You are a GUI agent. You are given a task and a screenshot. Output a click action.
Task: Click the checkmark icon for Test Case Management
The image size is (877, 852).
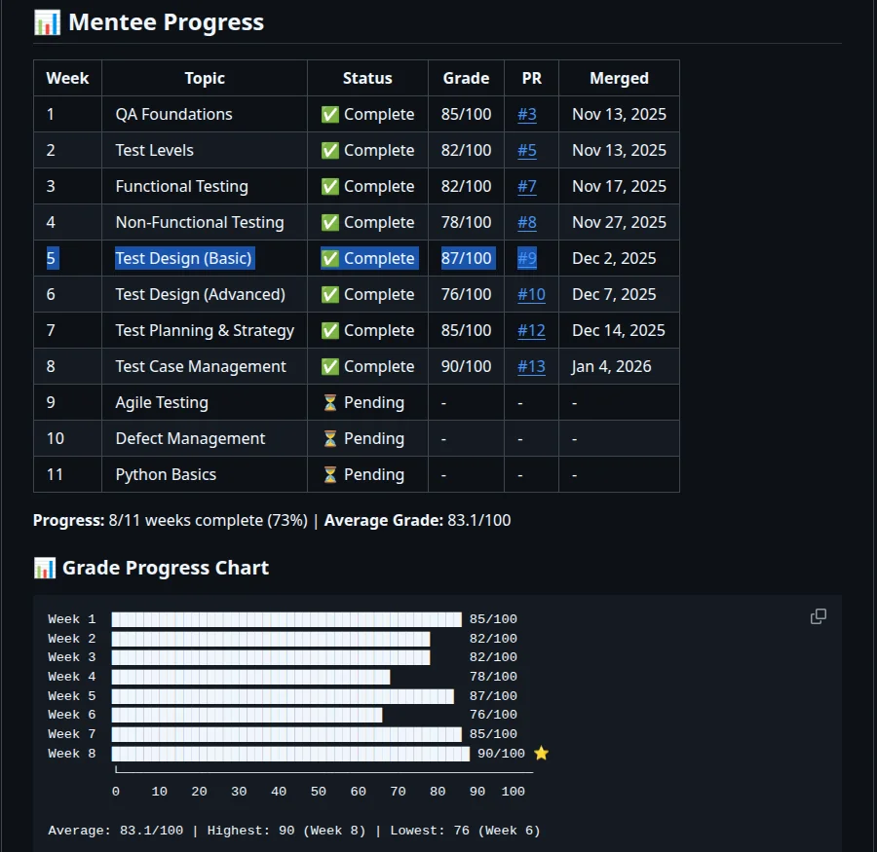pos(329,366)
